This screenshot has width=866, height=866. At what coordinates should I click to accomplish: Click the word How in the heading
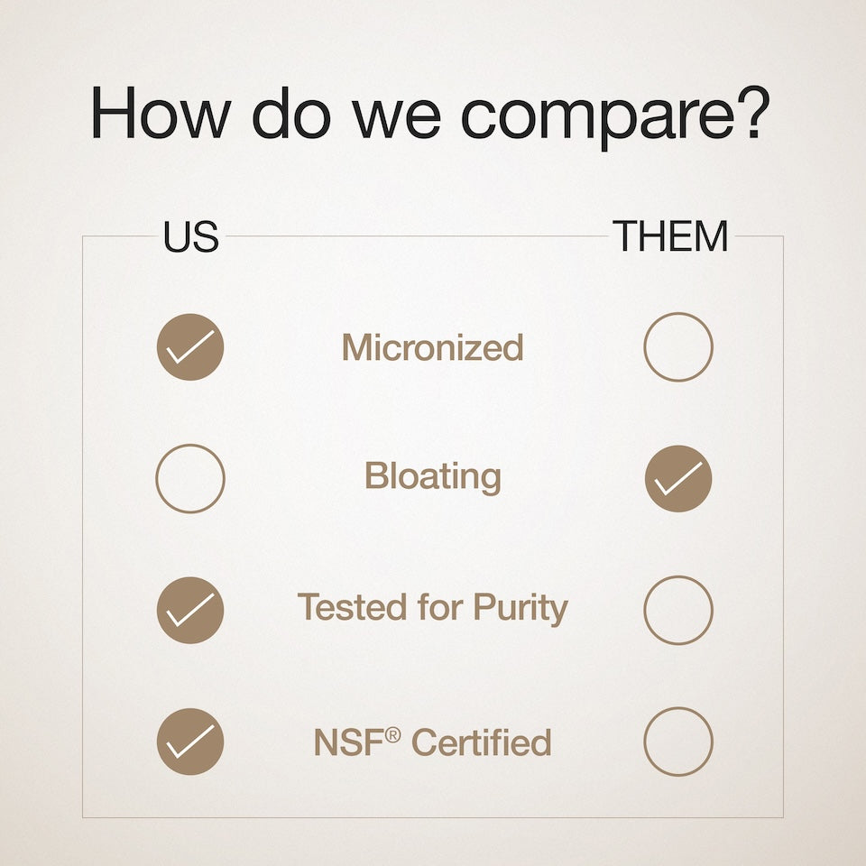pyautogui.click(x=160, y=112)
